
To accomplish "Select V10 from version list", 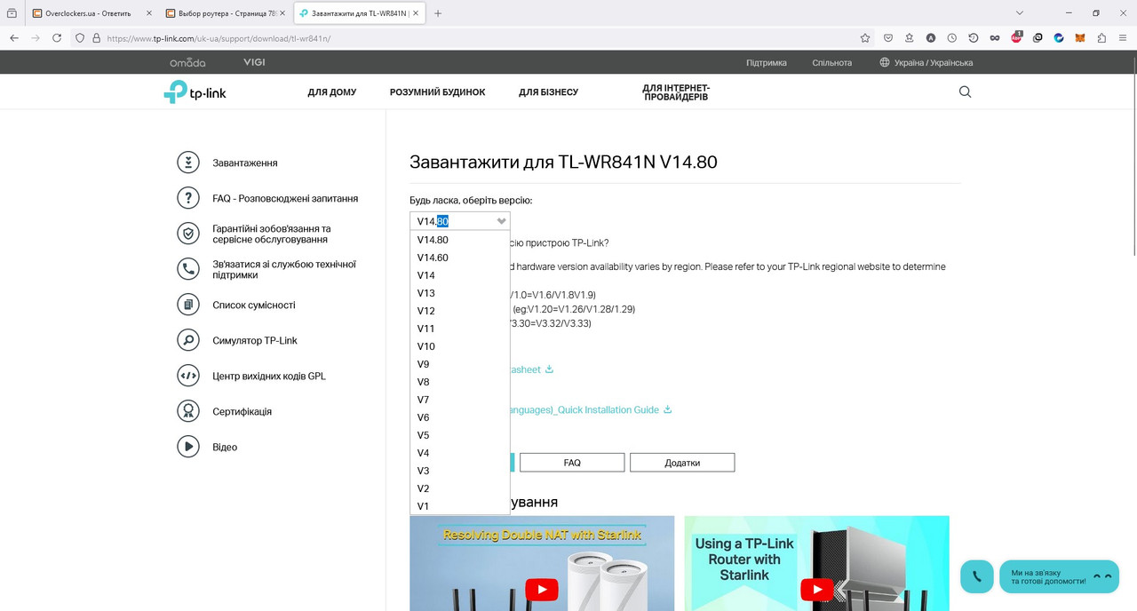I will coord(460,346).
